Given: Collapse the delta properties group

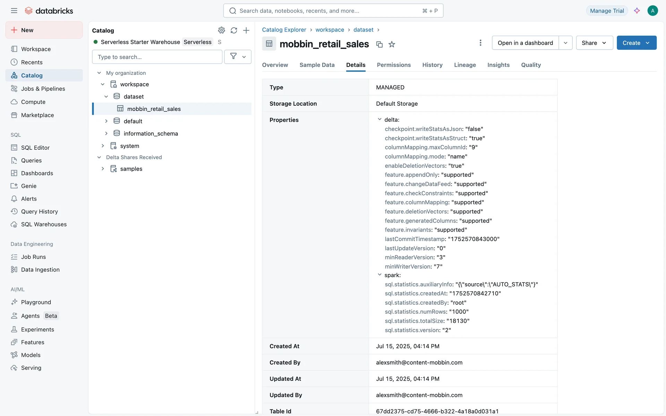Looking at the screenshot, I should click(x=379, y=119).
